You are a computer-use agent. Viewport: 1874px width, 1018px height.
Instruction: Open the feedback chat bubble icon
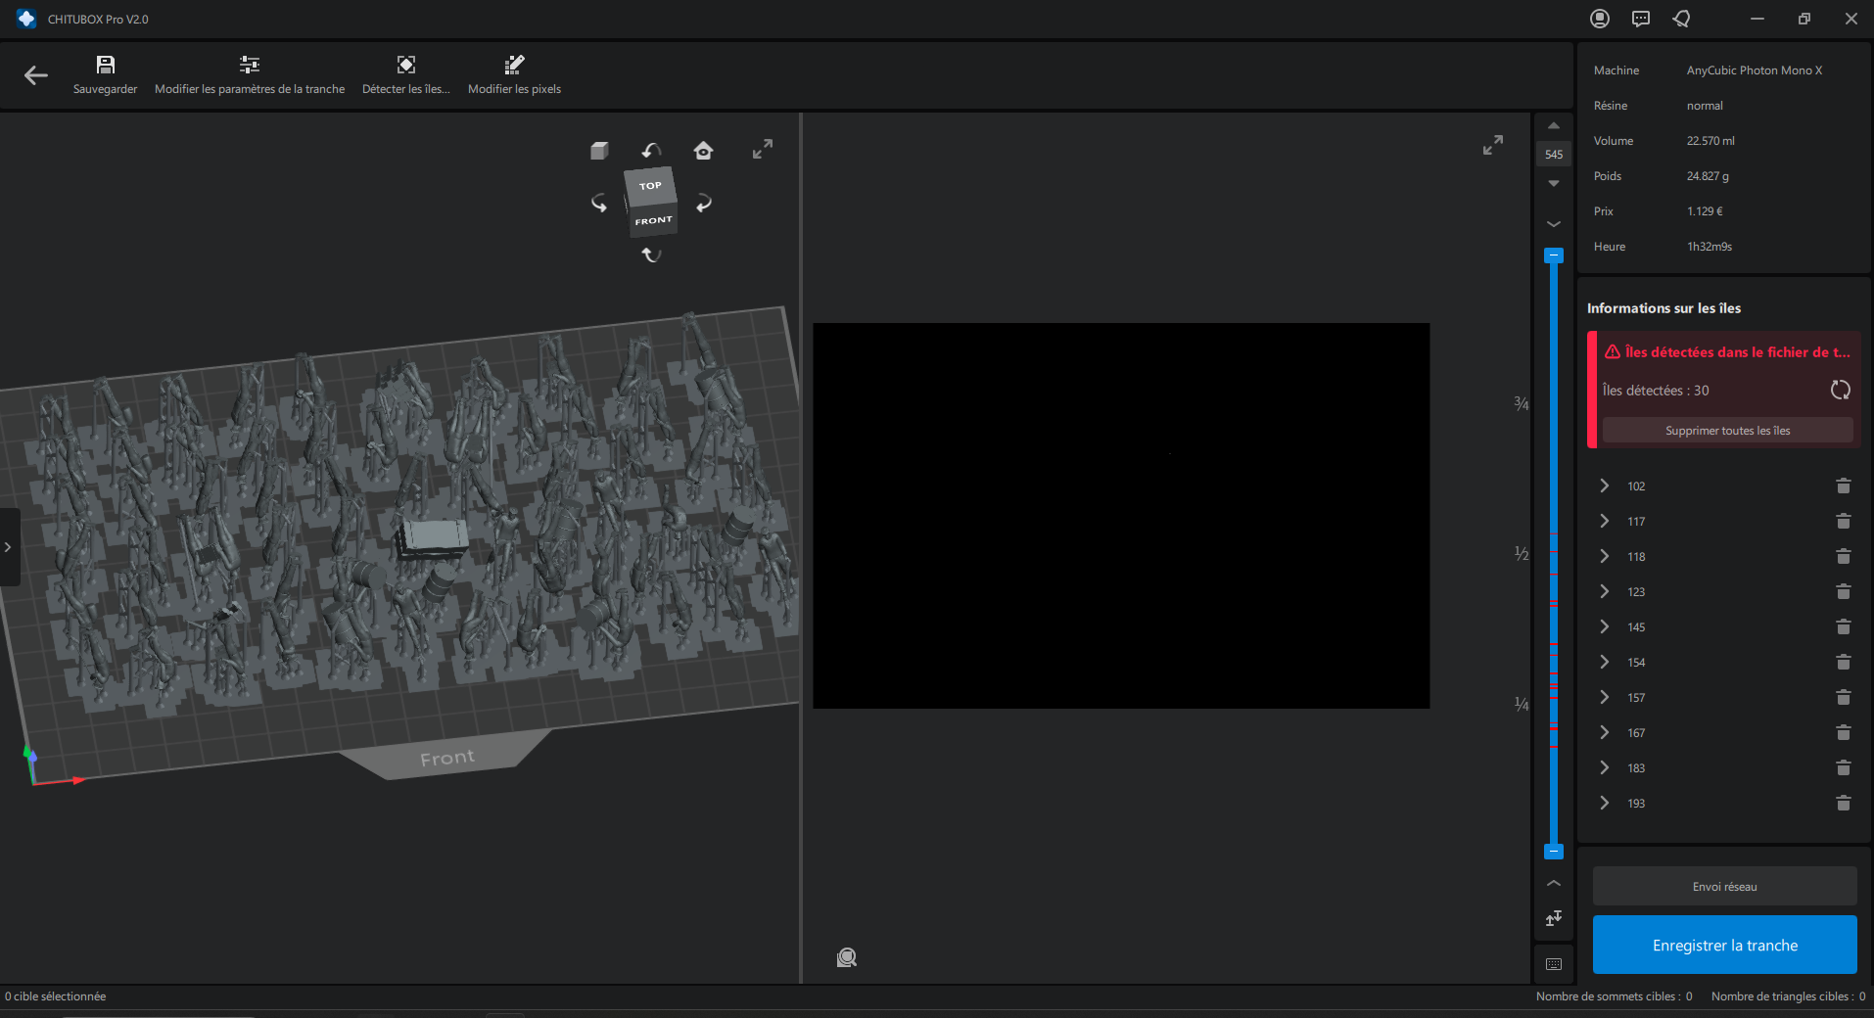pyautogui.click(x=1641, y=19)
